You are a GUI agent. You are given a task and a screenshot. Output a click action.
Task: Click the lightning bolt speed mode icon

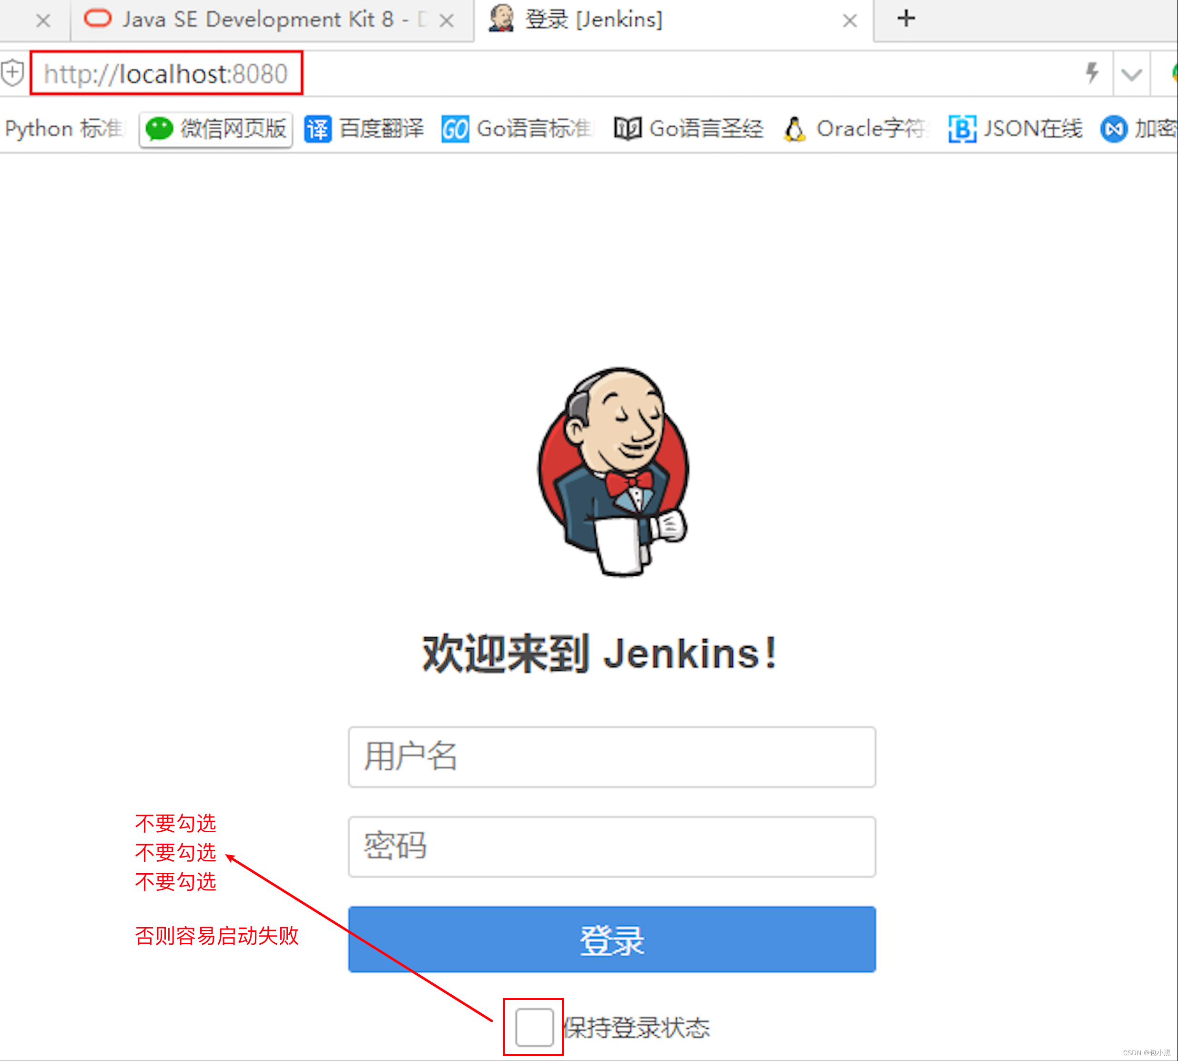[1092, 73]
